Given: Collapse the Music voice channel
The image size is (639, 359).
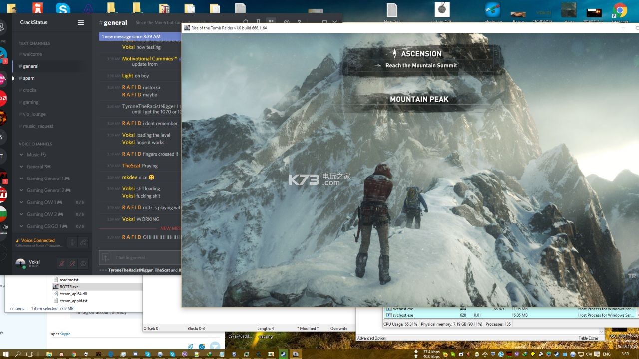Looking at the screenshot, I should (21, 155).
